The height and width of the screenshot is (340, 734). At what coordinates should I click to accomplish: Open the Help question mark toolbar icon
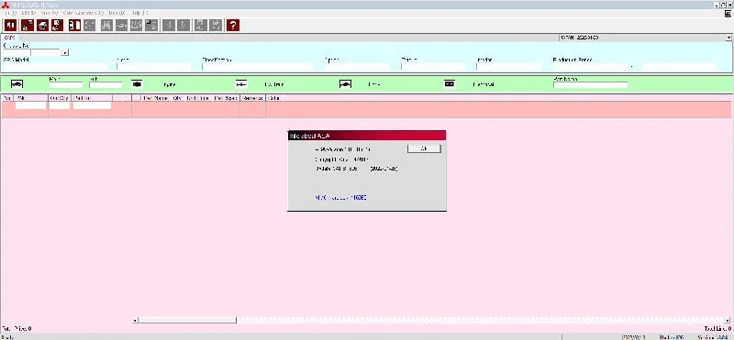point(233,25)
